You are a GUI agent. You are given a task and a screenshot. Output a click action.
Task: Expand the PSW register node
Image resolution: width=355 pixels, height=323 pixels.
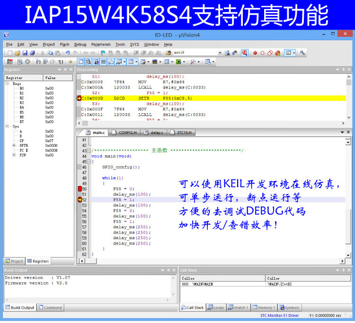point(14,155)
